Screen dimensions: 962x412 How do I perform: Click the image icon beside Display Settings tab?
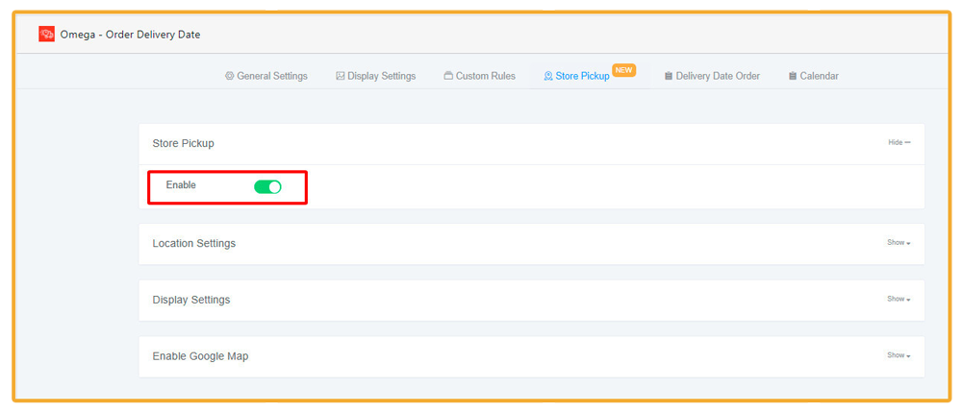coord(341,76)
